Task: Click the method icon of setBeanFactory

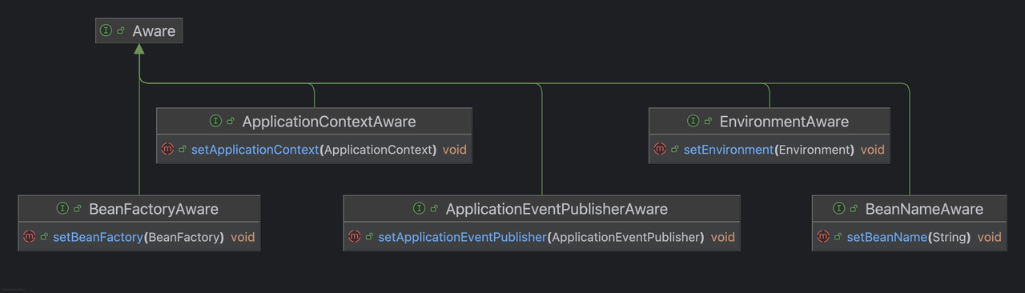Action: click(30, 236)
